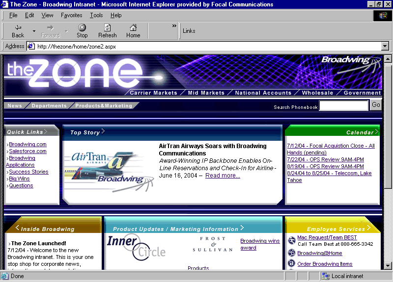Open the Carrier Markets tab
The height and width of the screenshot is (282, 393).
tap(153, 93)
